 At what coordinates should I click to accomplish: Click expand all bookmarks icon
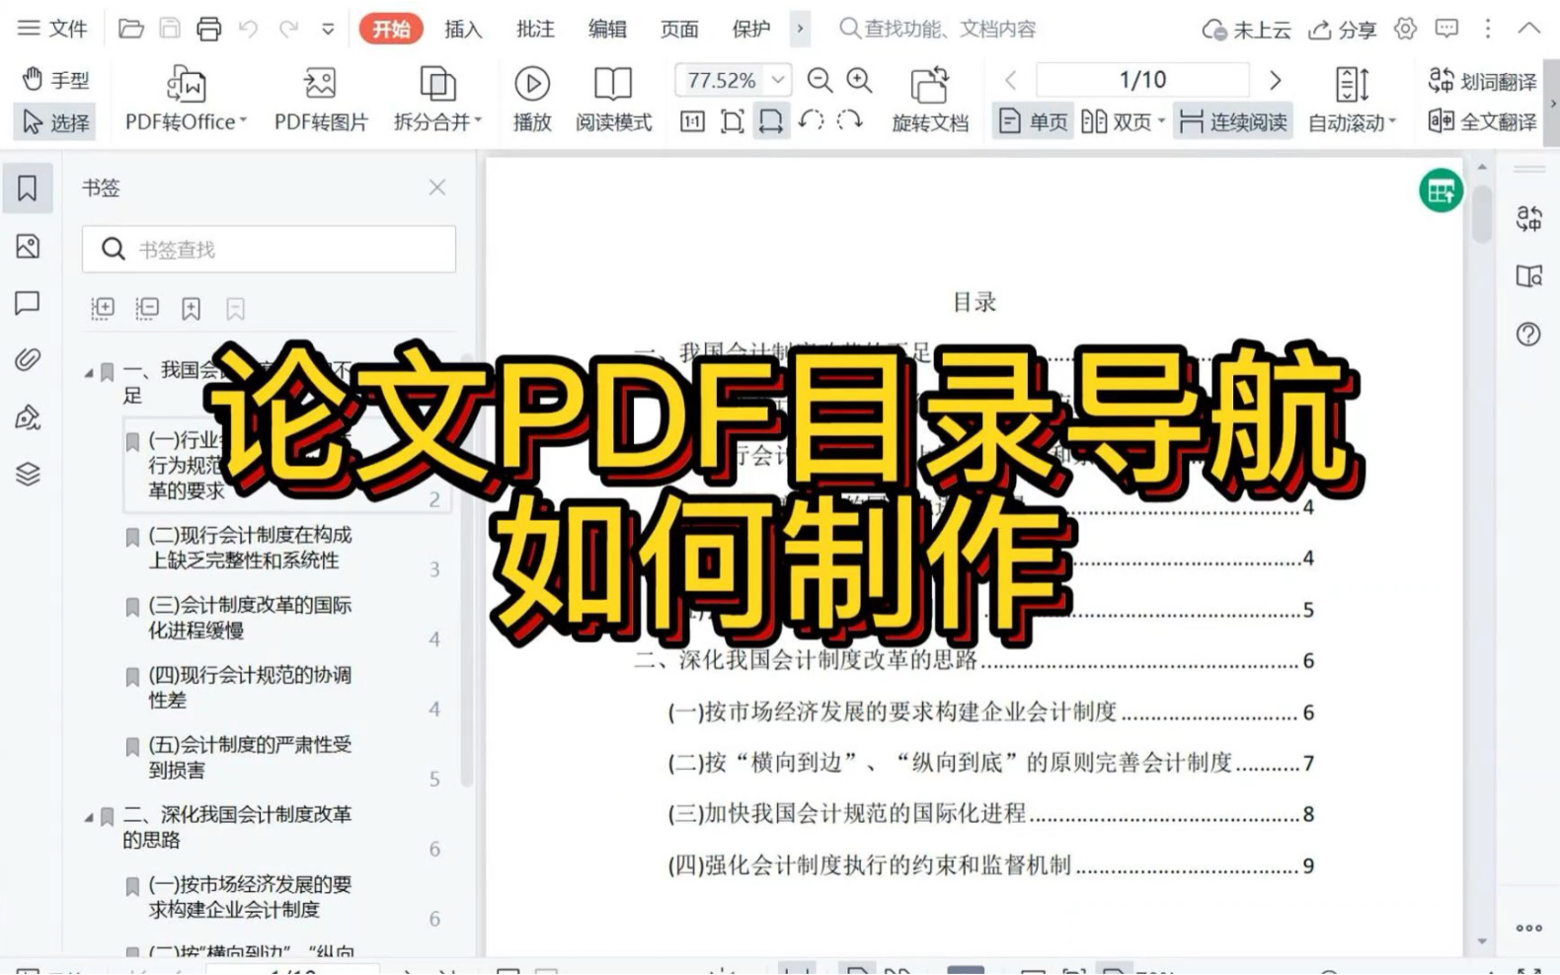[x=103, y=309]
